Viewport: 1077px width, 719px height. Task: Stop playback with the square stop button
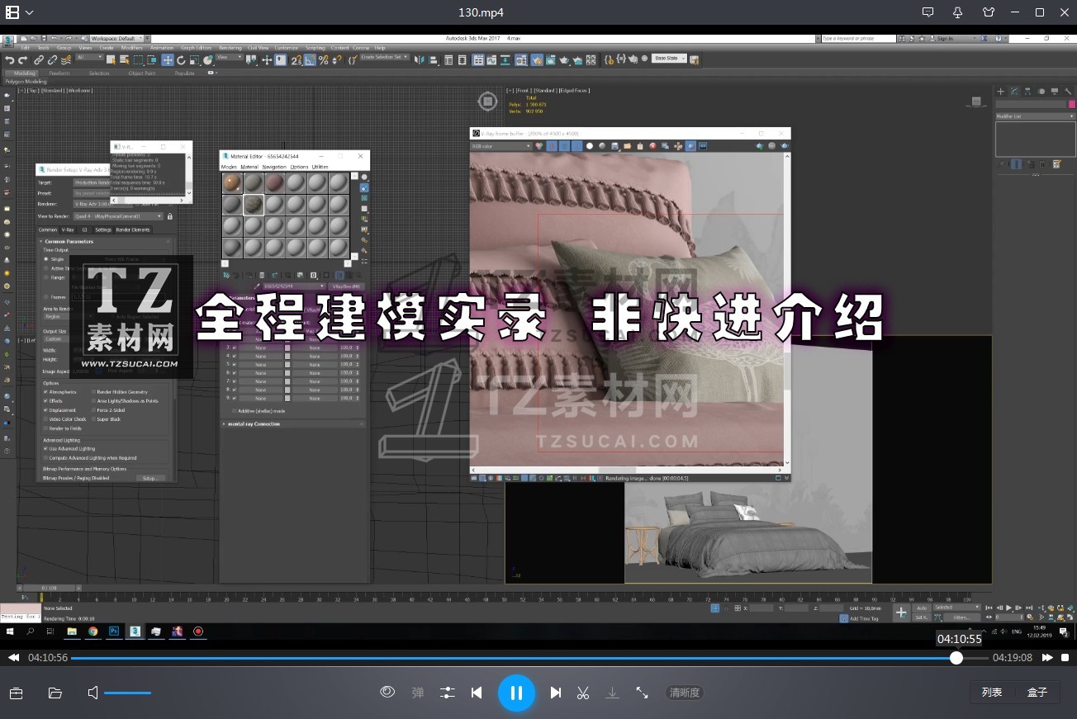tap(1065, 658)
